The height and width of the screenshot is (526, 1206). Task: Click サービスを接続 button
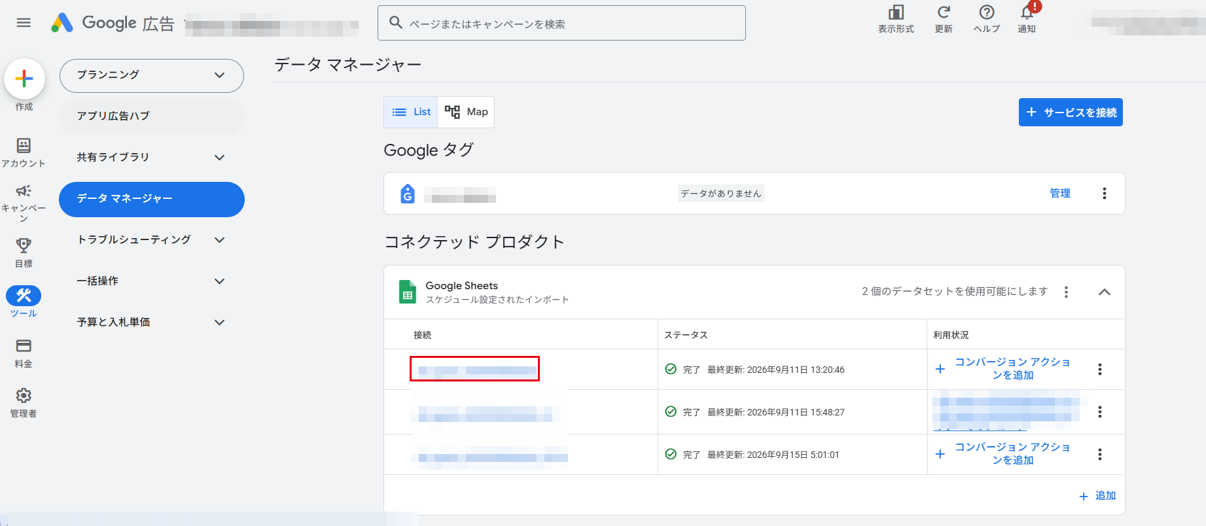(x=1071, y=112)
